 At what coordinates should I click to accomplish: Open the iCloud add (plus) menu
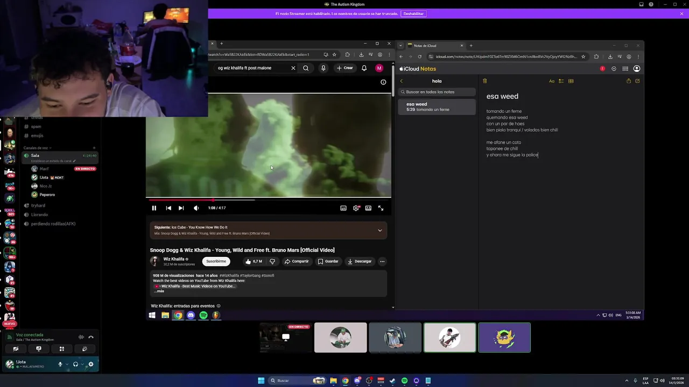pos(614,69)
